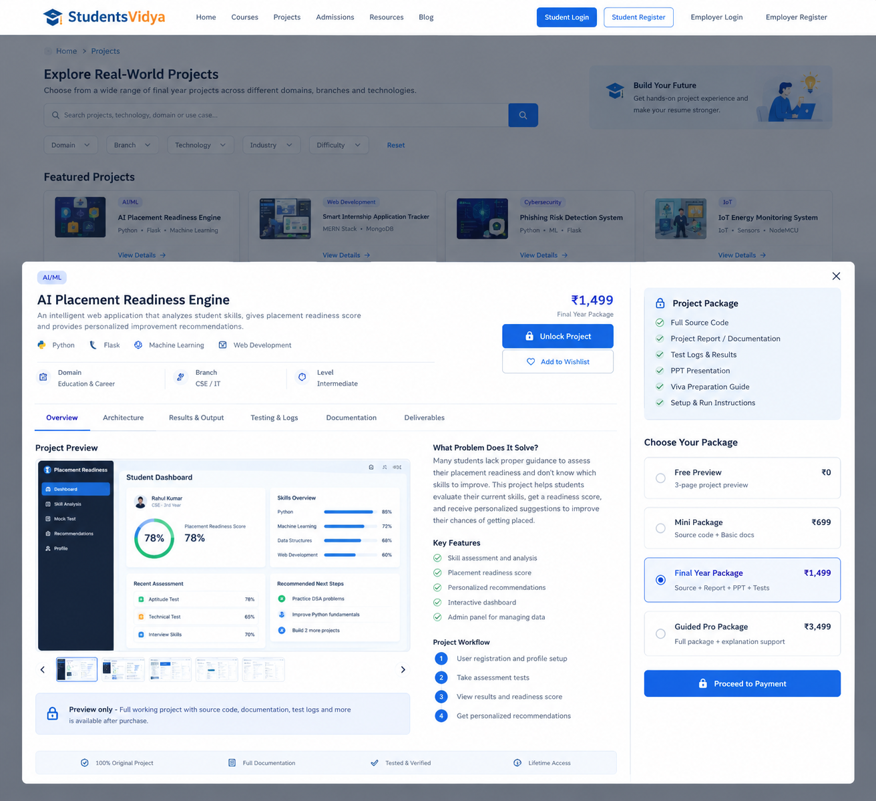View Details of Phishing Risk Detection System

pos(543,255)
